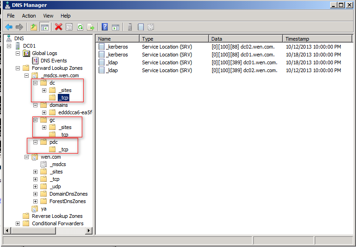Viewport: 356px width, 247px height.
Task: Select _kerberos record pointing to dc01.wen.com
Action: (x=118, y=55)
